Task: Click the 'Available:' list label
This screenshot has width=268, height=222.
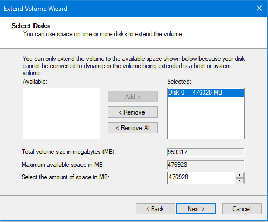Action: (35, 82)
